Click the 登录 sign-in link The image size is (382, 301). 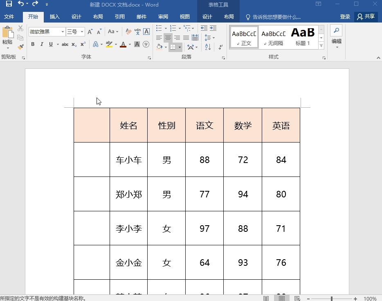click(345, 16)
